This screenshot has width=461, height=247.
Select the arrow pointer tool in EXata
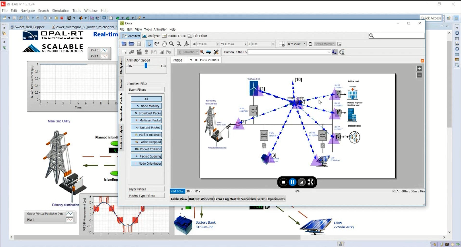pos(149,44)
